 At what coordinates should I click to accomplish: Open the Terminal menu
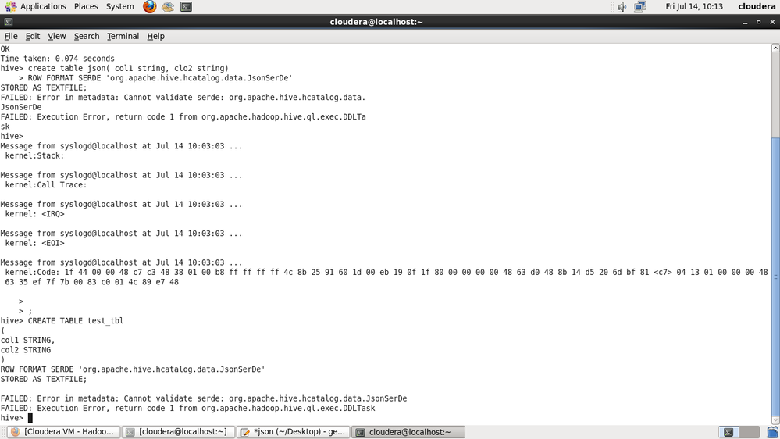click(x=123, y=37)
